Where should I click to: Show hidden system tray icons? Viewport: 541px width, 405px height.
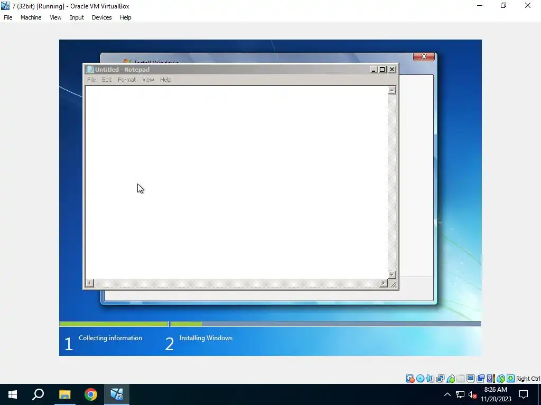(447, 394)
